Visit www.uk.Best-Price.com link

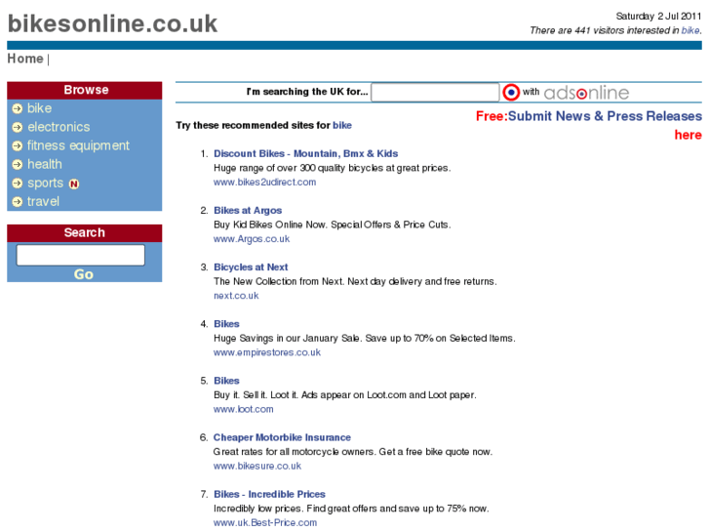pos(265,523)
